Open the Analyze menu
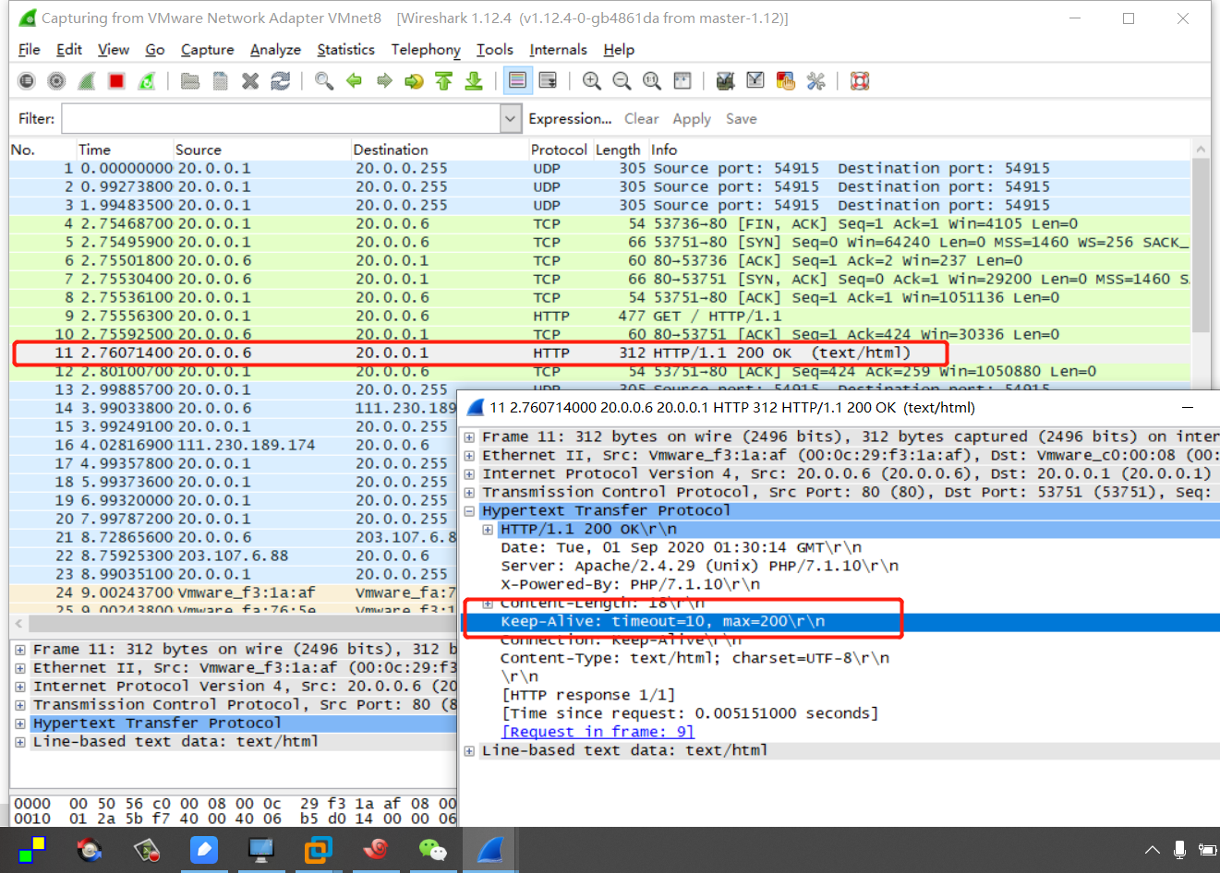Image resolution: width=1220 pixels, height=873 pixels. coord(275,50)
